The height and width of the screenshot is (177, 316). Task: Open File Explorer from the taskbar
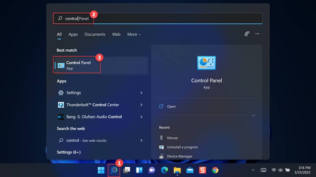177,170
